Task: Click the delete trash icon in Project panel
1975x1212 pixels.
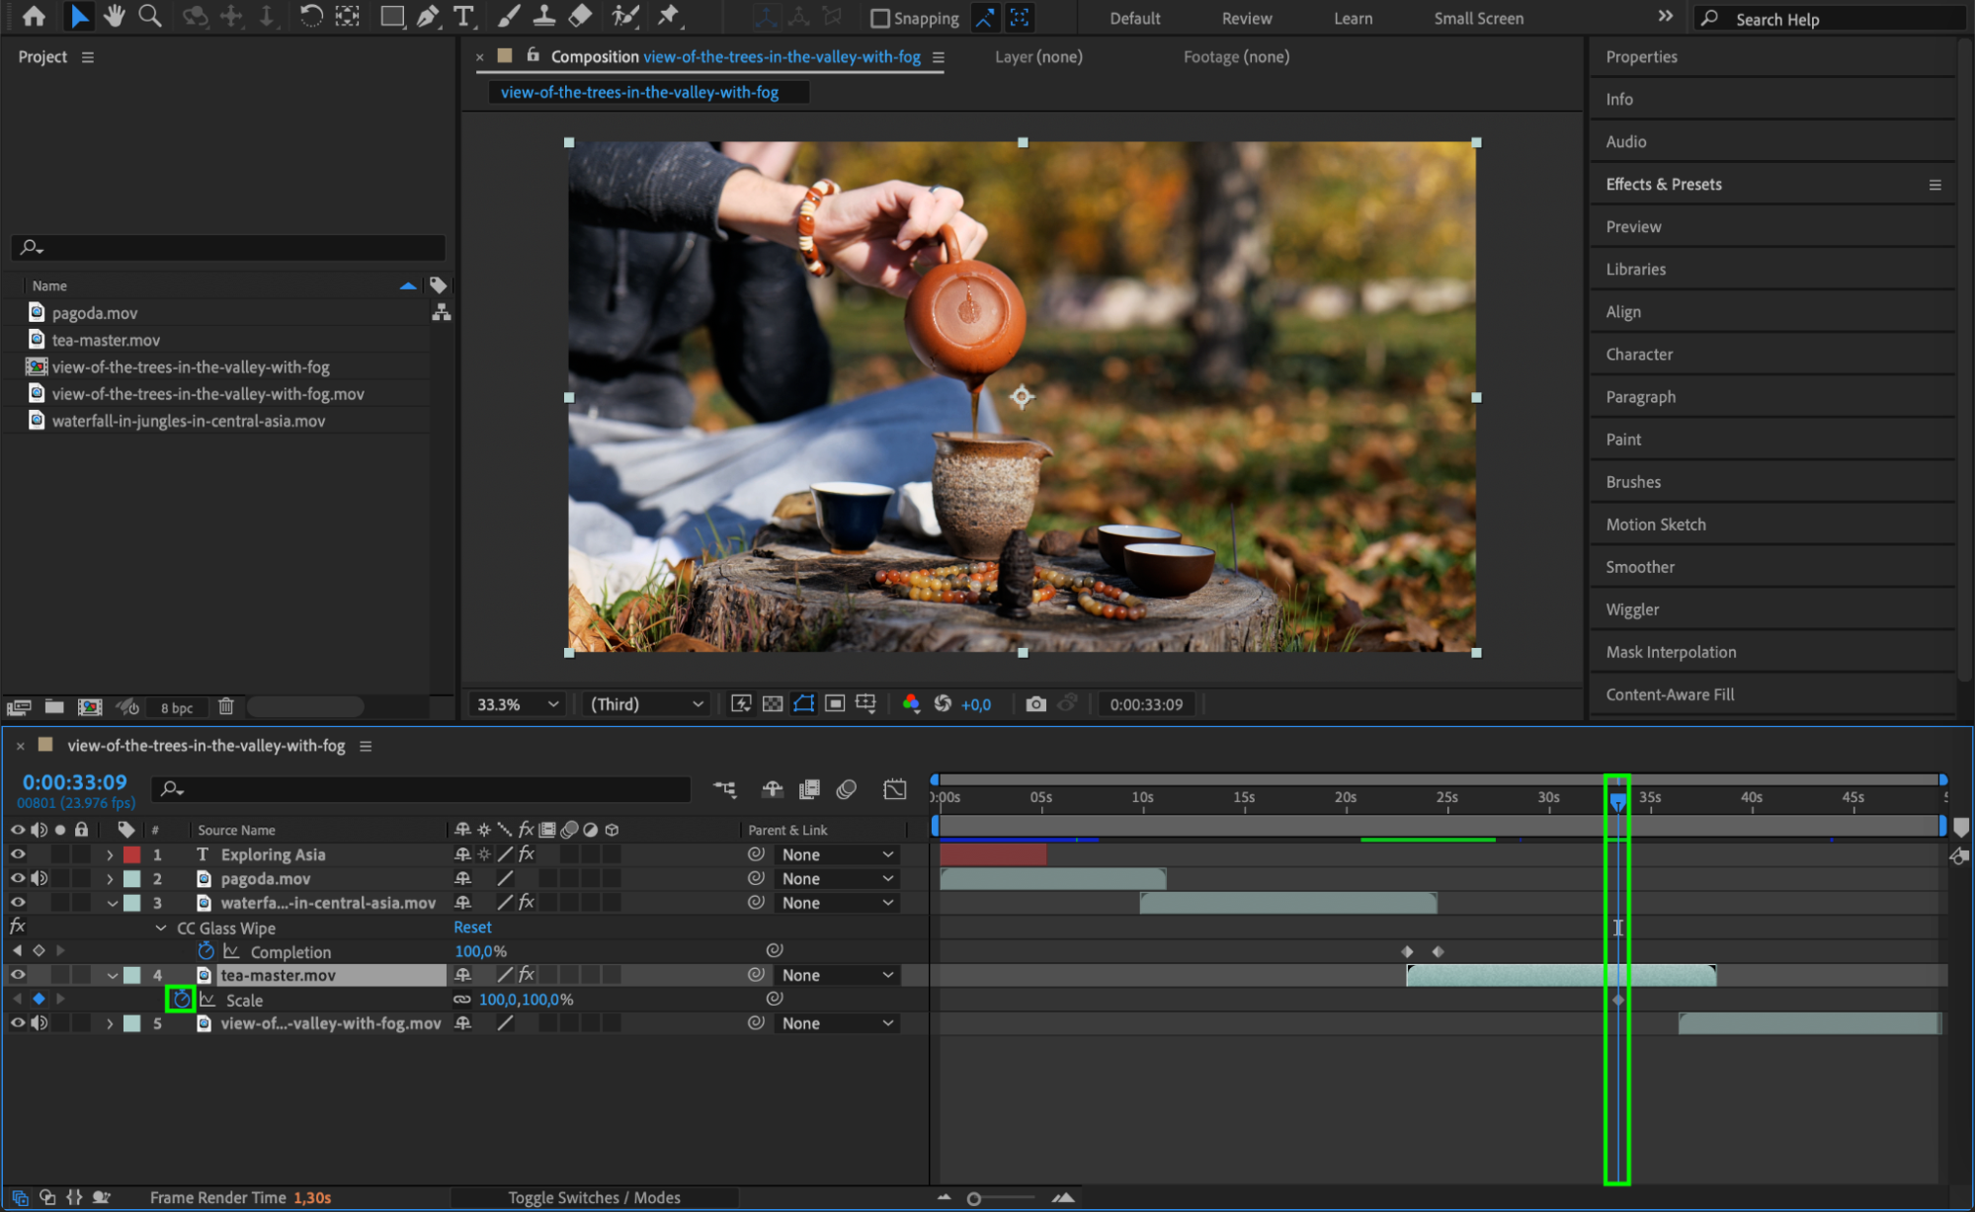Action: tap(226, 706)
